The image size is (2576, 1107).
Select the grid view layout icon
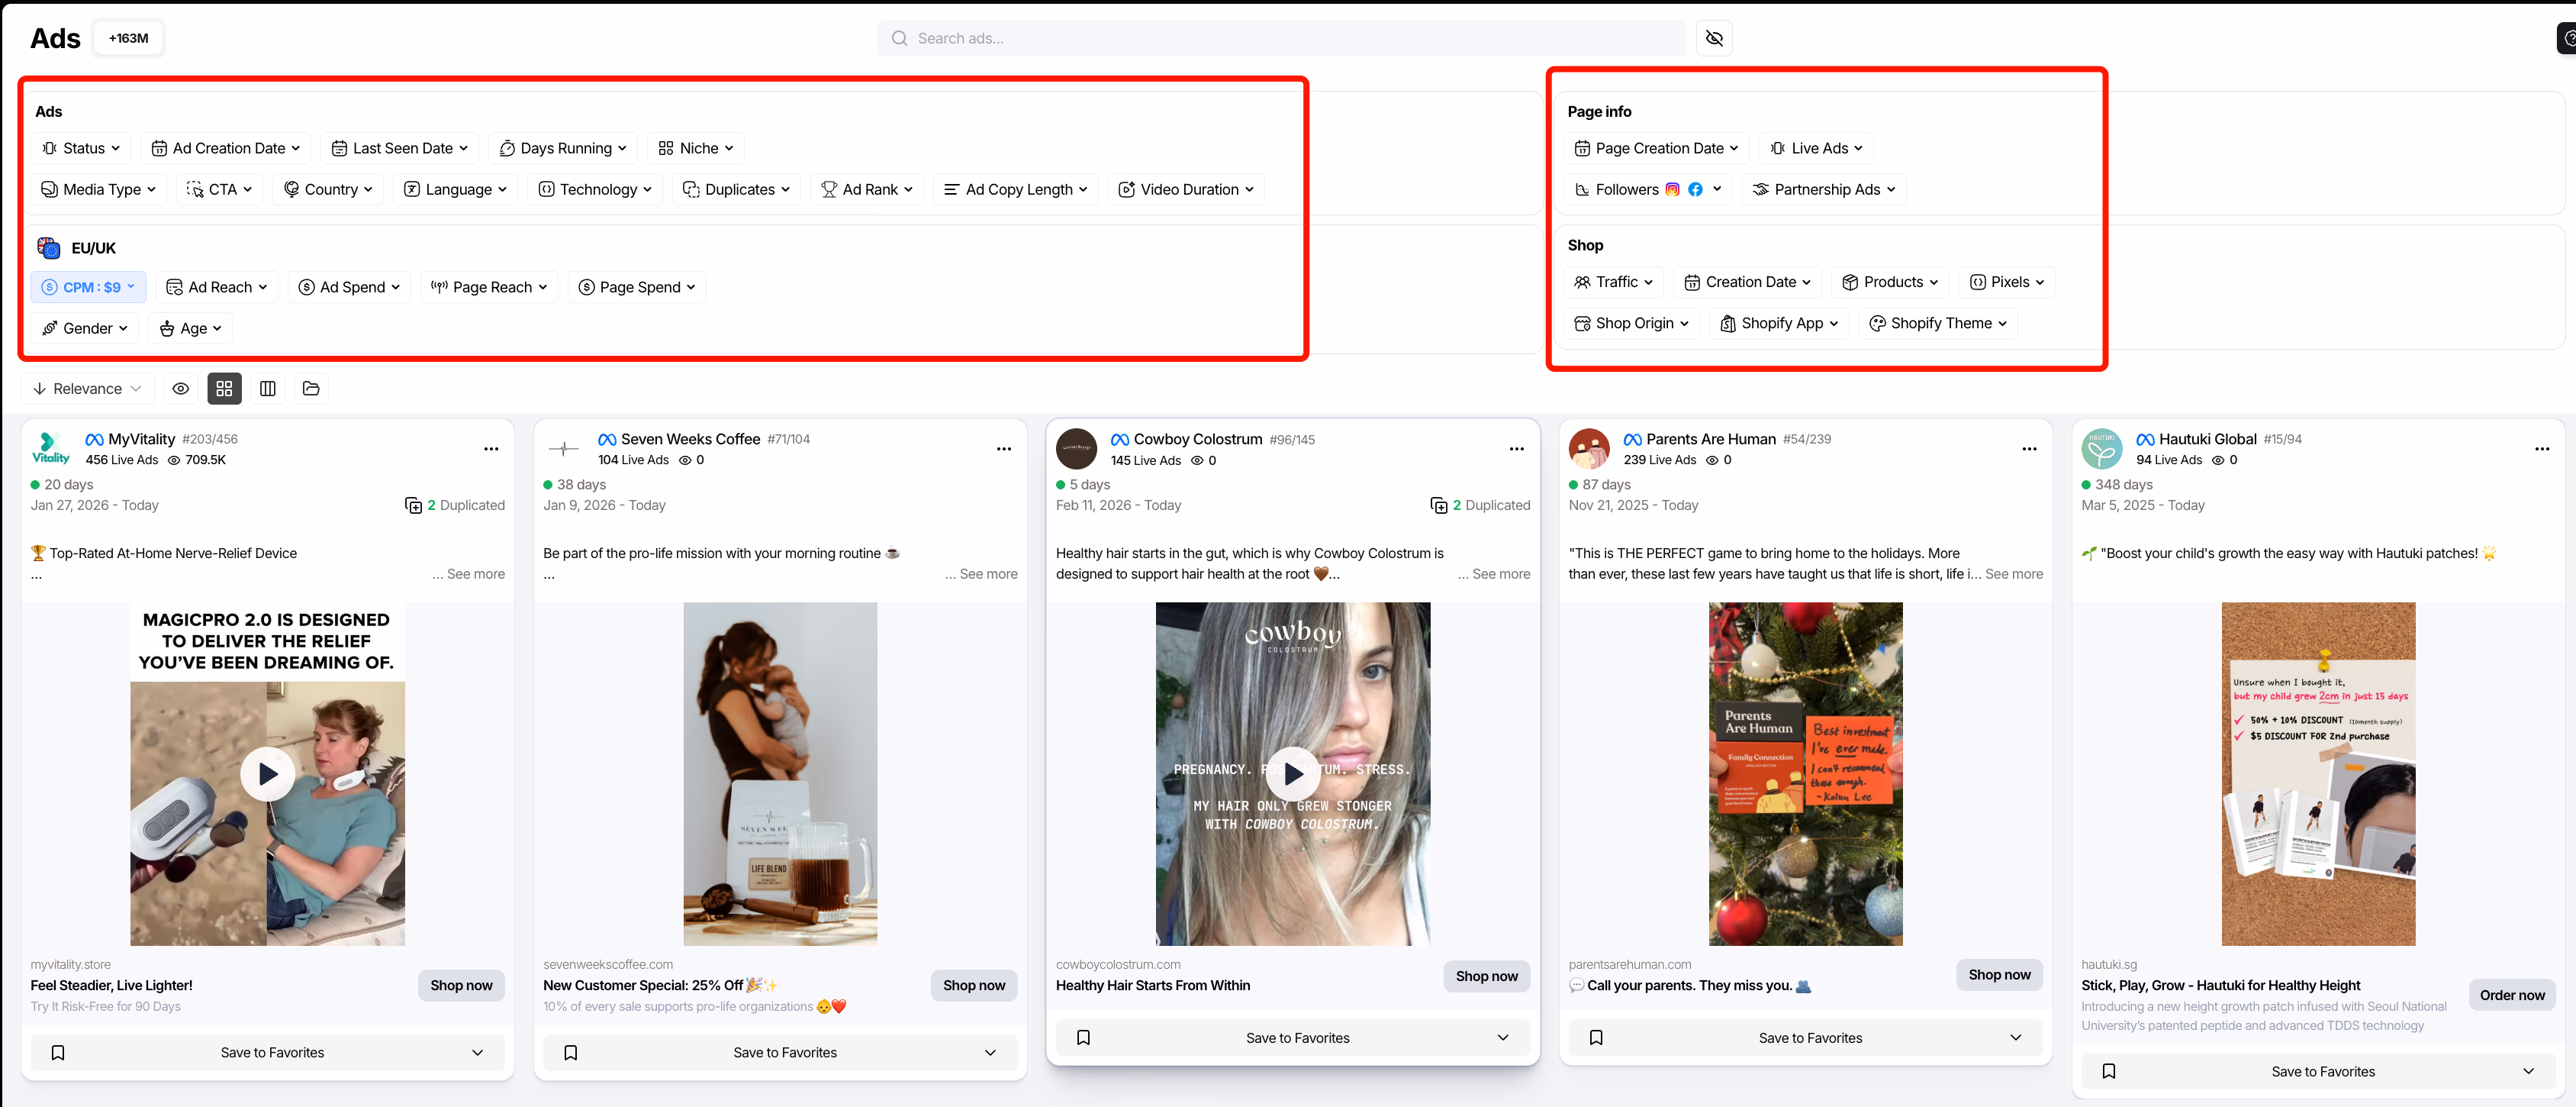coord(224,389)
